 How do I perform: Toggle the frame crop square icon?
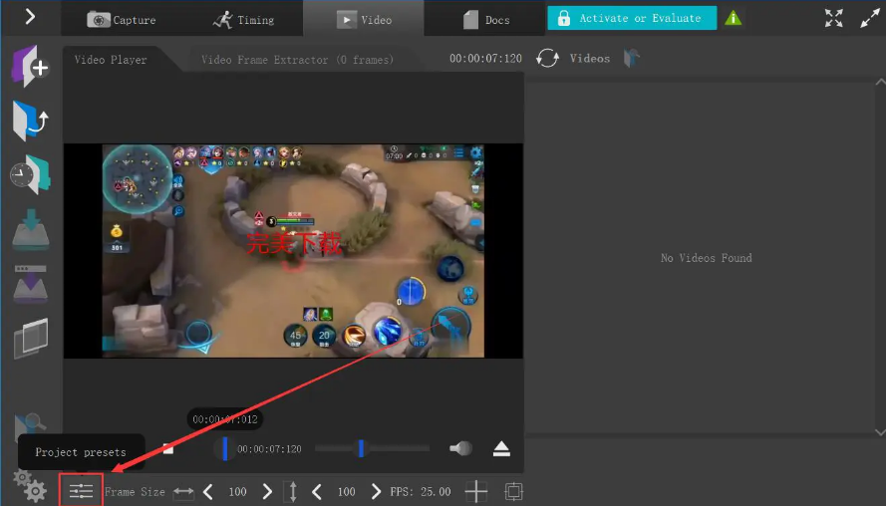(513, 491)
